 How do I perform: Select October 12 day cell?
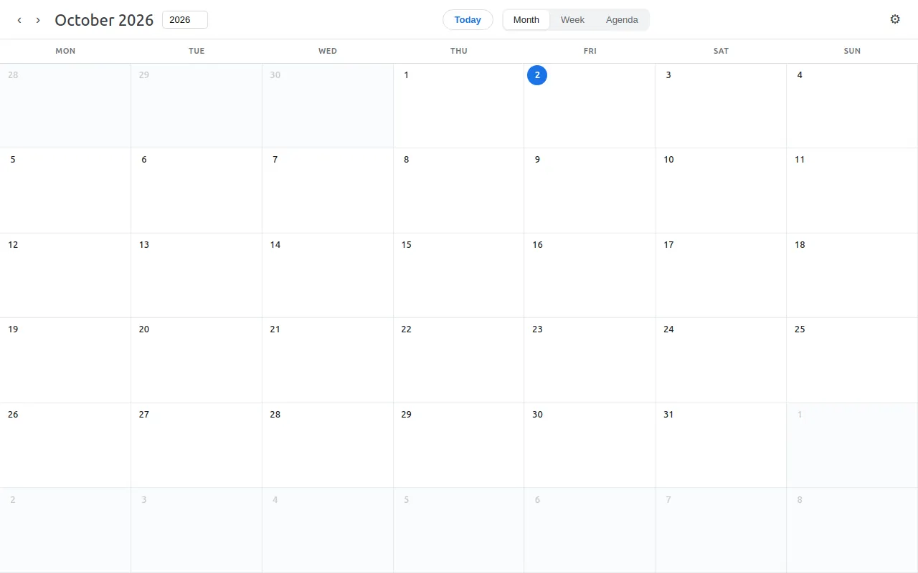click(x=65, y=276)
